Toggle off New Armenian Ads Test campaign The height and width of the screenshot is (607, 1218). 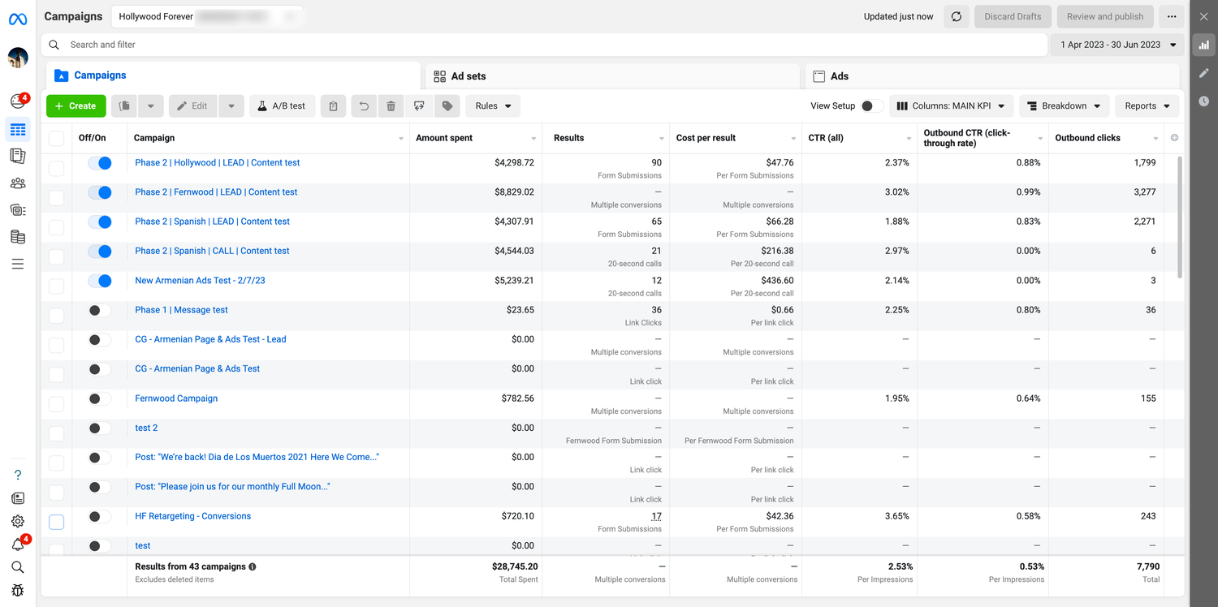click(100, 281)
